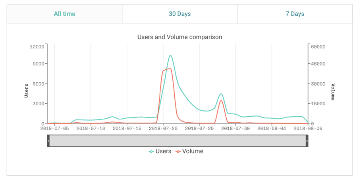Click the second Users peak near 2018-07-28

point(221,94)
